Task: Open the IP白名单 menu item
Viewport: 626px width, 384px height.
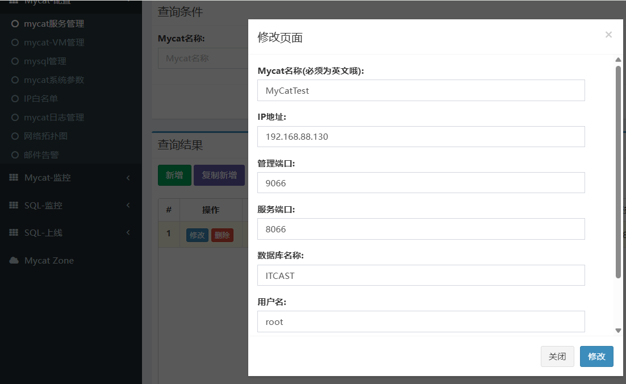Action: pos(41,99)
